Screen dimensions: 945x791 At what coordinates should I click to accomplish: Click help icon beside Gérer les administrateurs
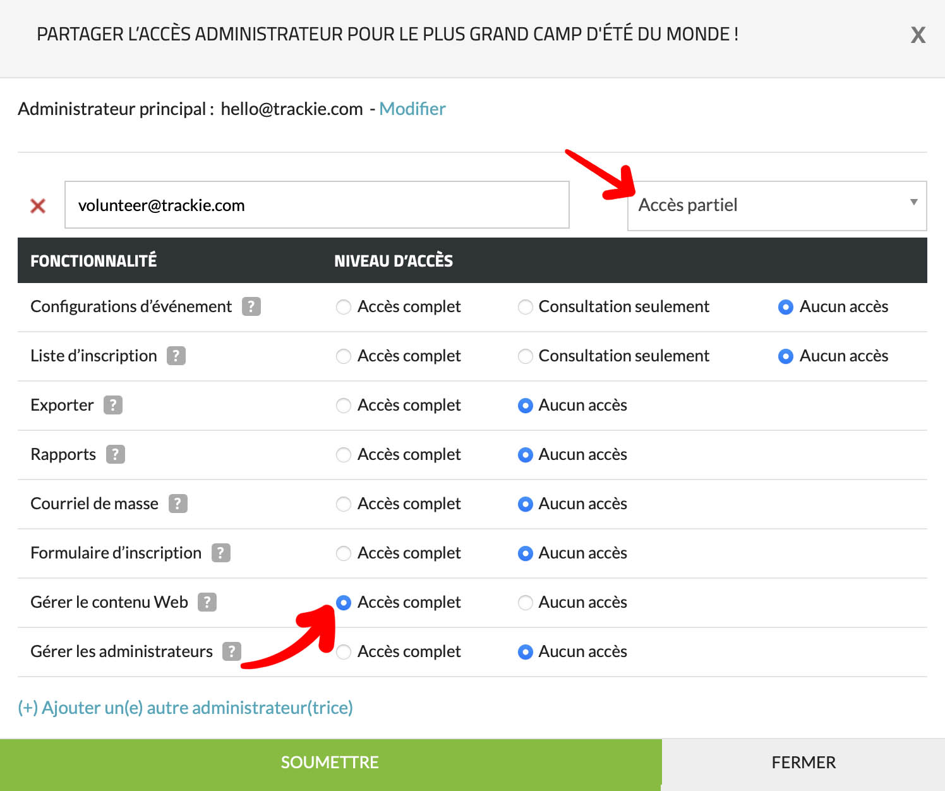point(232,651)
